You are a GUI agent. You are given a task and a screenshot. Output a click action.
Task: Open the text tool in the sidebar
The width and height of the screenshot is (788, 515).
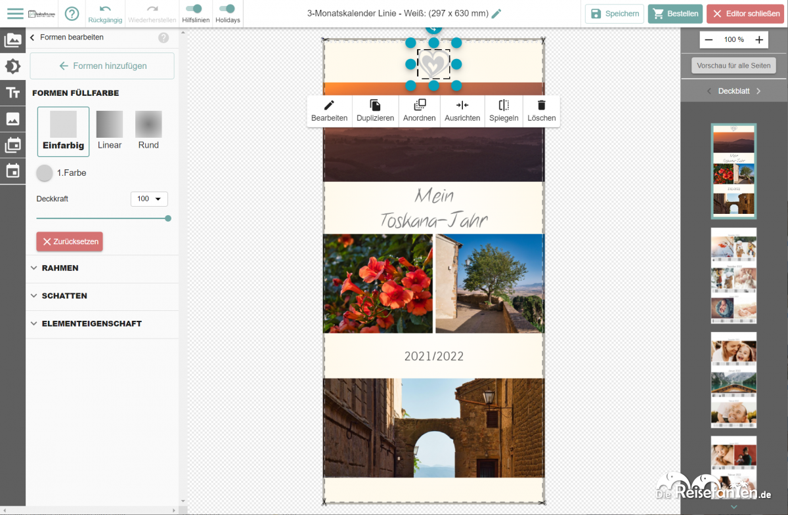12,93
